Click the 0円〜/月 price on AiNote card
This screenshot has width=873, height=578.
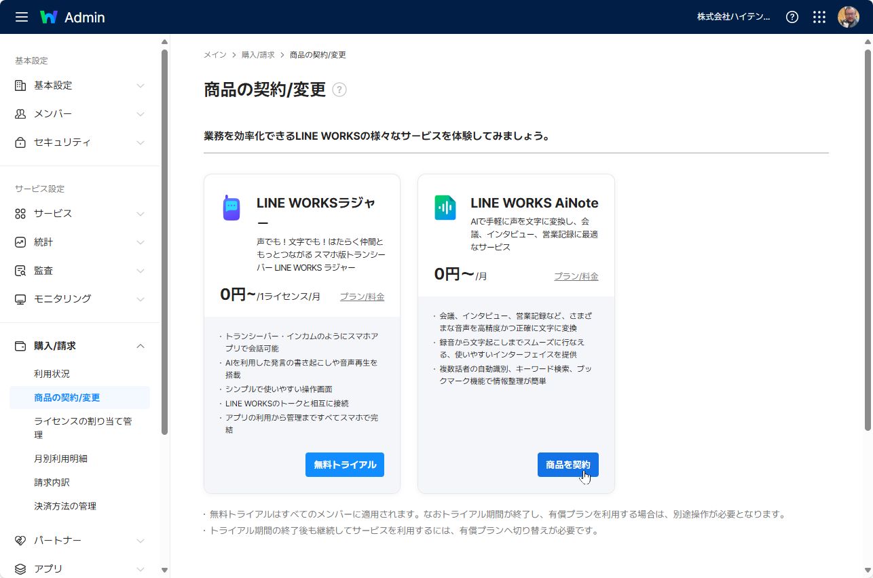[x=461, y=275]
